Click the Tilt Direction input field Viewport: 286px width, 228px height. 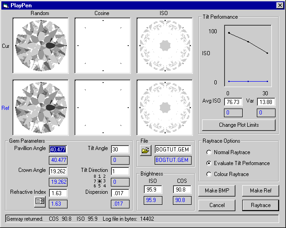point(120,171)
